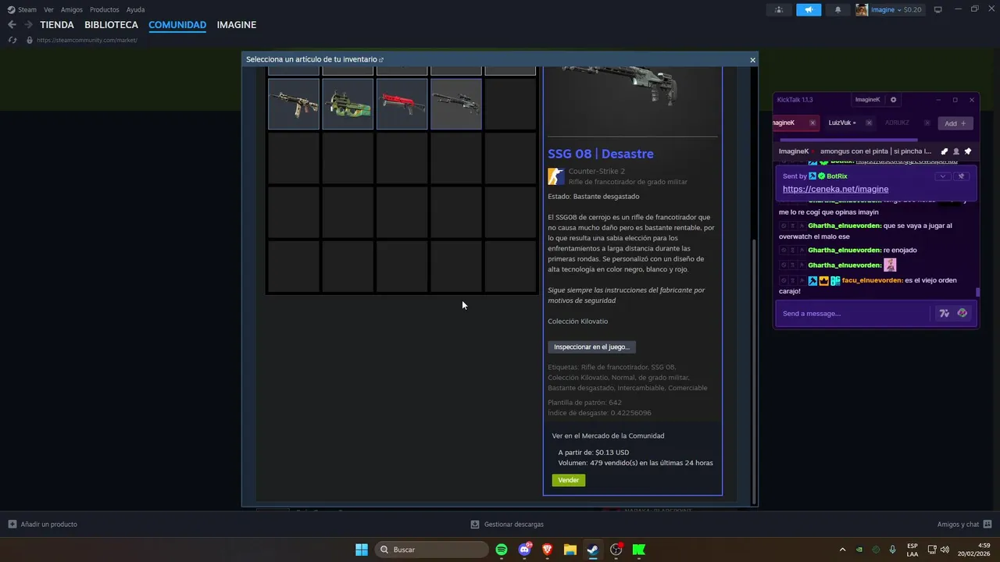
Task: Click the blue announcements megaphone button
Action: pos(809,9)
